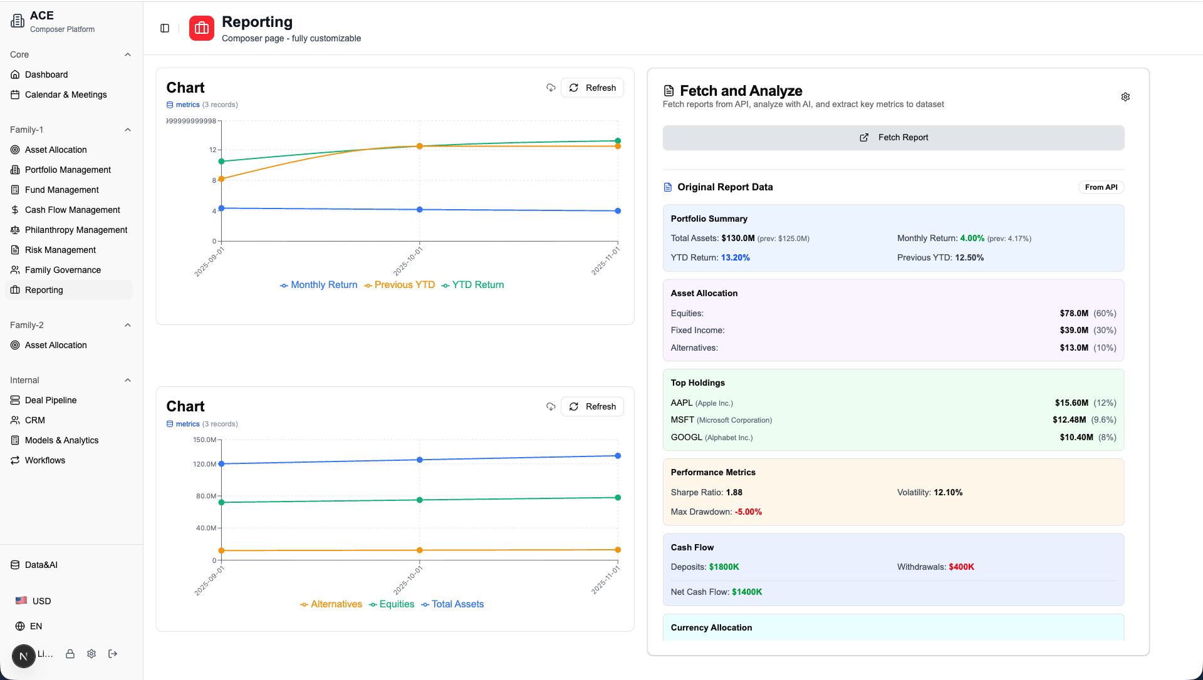Click the Total Assets legend color marker
1203x680 pixels.
pos(425,605)
